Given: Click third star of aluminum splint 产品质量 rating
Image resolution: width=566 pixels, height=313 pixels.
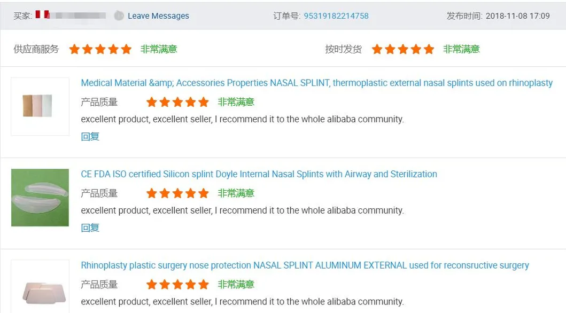Looking at the screenshot, I should pyautogui.click(x=178, y=285).
